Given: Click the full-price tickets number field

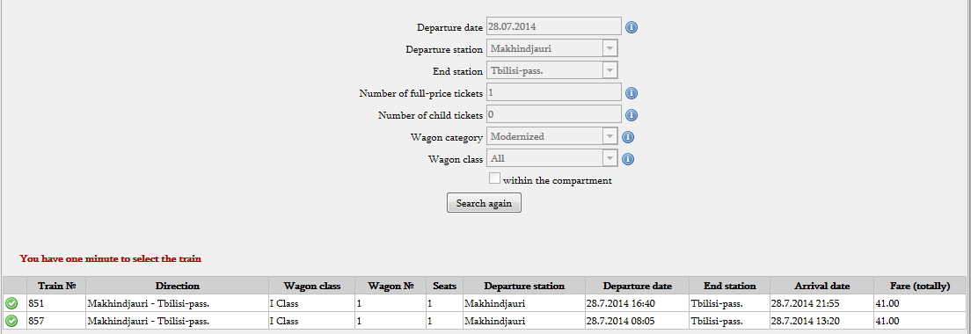Looking at the screenshot, I should (x=553, y=93).
